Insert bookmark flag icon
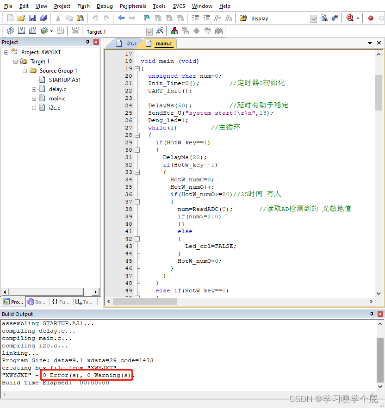Screen dimensions: 385x408 click(147, 18)
